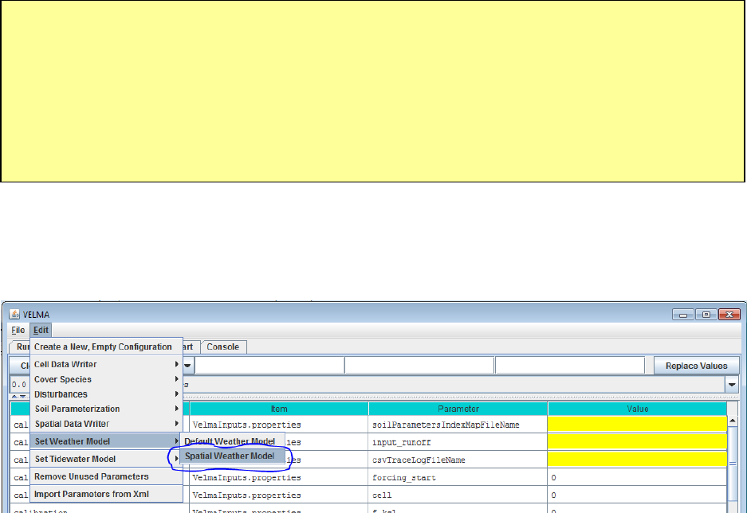Select the forcing_start parameter cell

(x=458, y=477)
